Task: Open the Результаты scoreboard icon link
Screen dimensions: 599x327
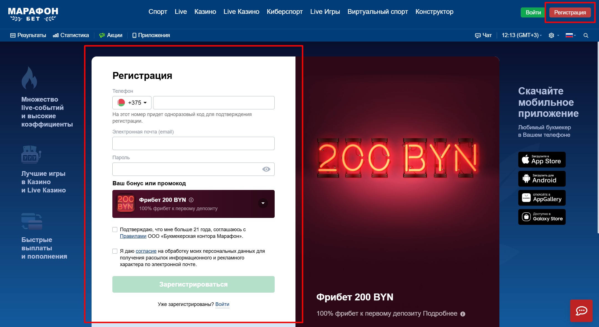Action: pyautogui.click(x=28, y=35)
